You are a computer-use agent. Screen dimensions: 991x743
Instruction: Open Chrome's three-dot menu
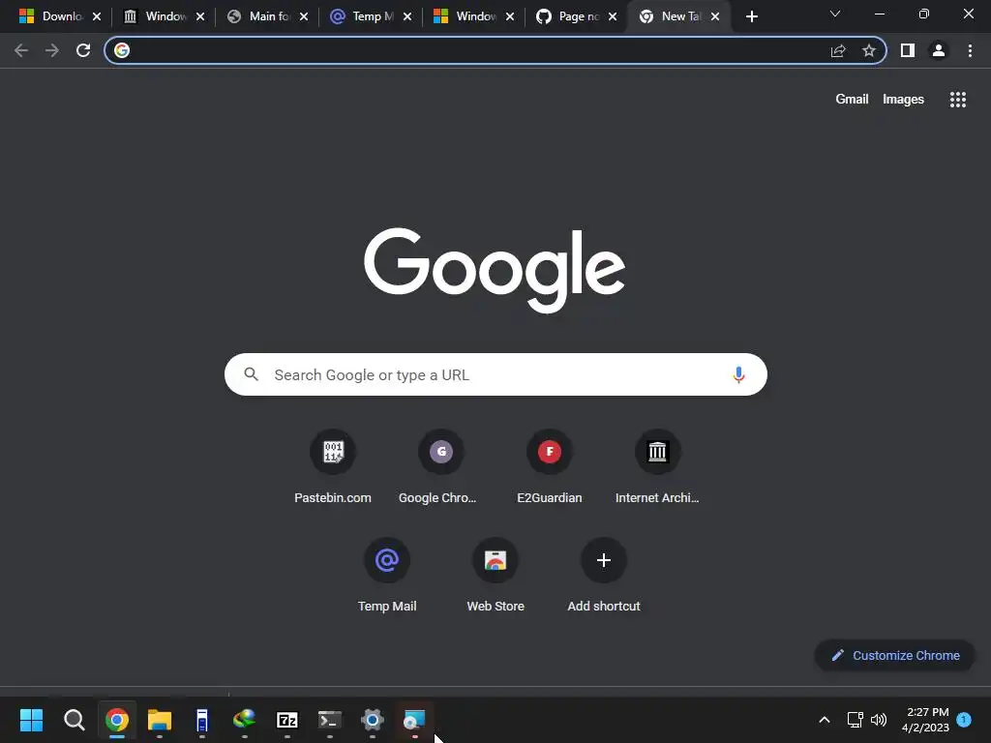pos(970,50)
